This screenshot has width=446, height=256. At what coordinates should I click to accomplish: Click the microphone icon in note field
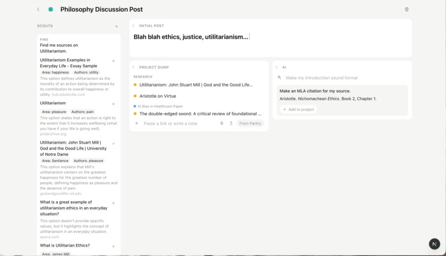(x=221, y=124)
